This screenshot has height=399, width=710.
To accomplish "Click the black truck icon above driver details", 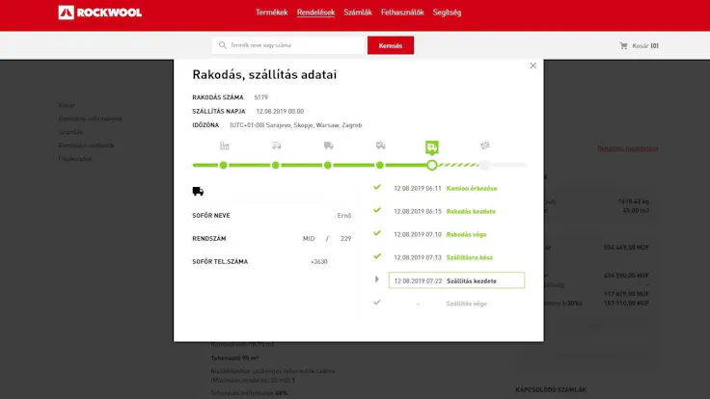I will pos(198,192).
